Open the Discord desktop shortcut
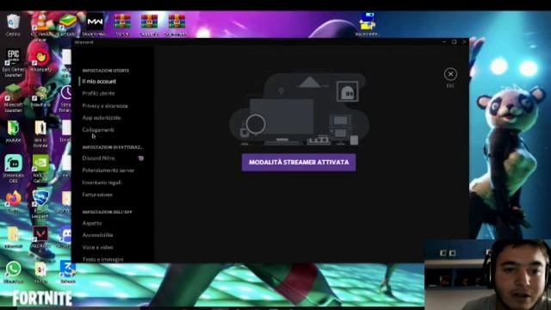The width and height of the screenshot is (551, 310). click(x=65, y=238)
